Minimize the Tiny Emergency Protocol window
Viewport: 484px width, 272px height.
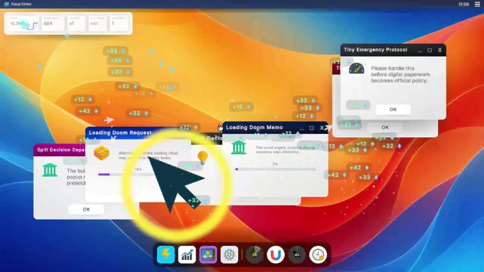tap(420, 50)
